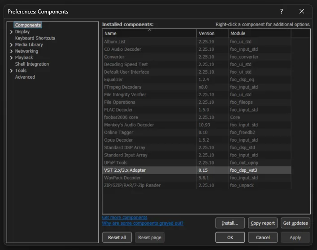
Task: Open the Get more components link
Action: pos(125,218)
